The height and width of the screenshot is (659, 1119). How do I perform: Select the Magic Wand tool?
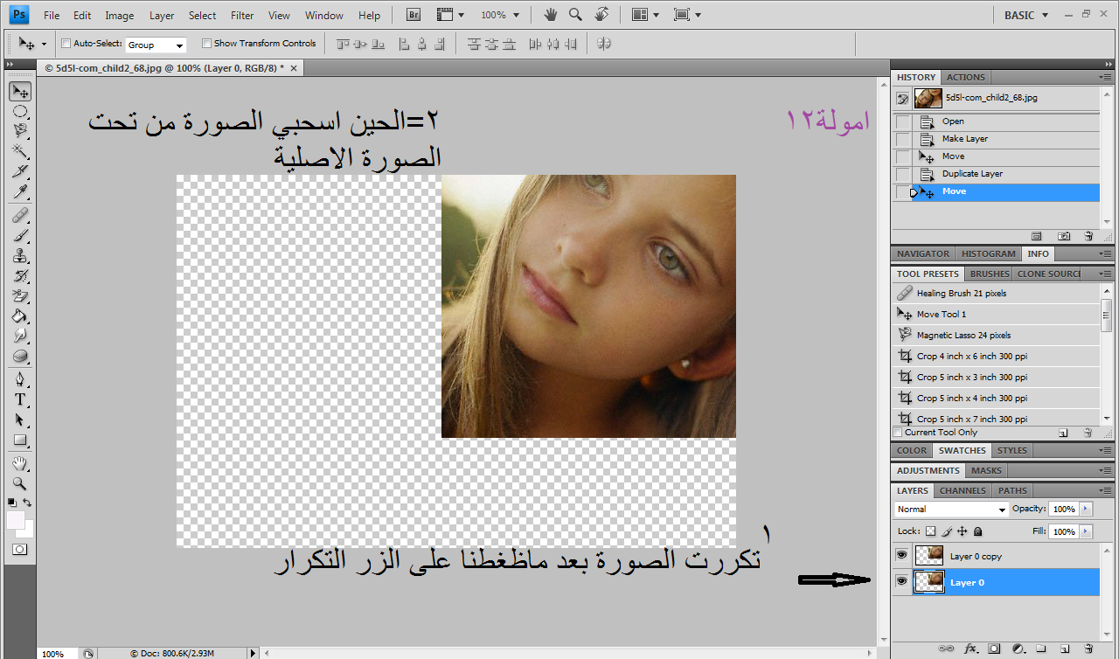[19, 152]
